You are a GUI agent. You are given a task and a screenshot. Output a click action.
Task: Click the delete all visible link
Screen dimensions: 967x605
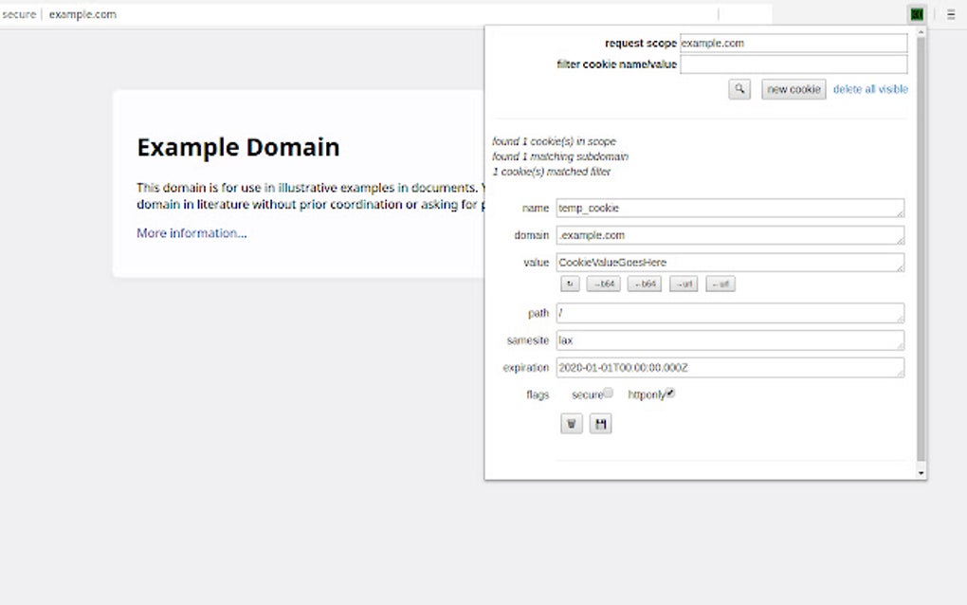pyautogui.click(x=870, y=88)
